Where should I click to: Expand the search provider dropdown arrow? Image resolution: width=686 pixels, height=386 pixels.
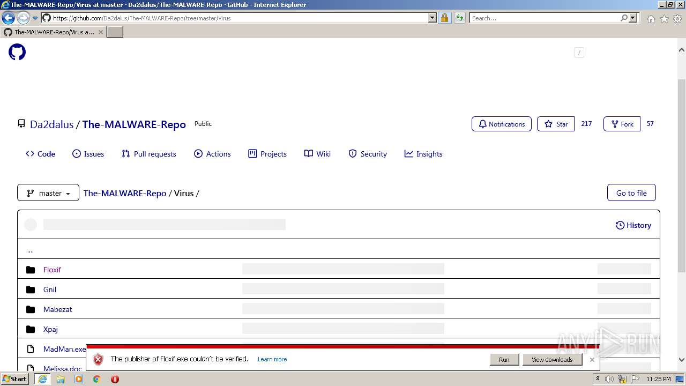633,18
